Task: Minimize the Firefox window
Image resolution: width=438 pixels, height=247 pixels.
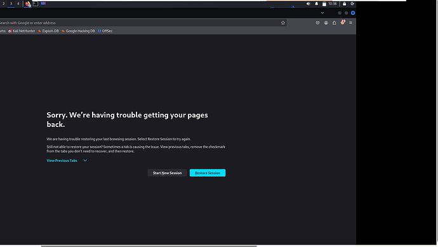Action: coord(340,13)
